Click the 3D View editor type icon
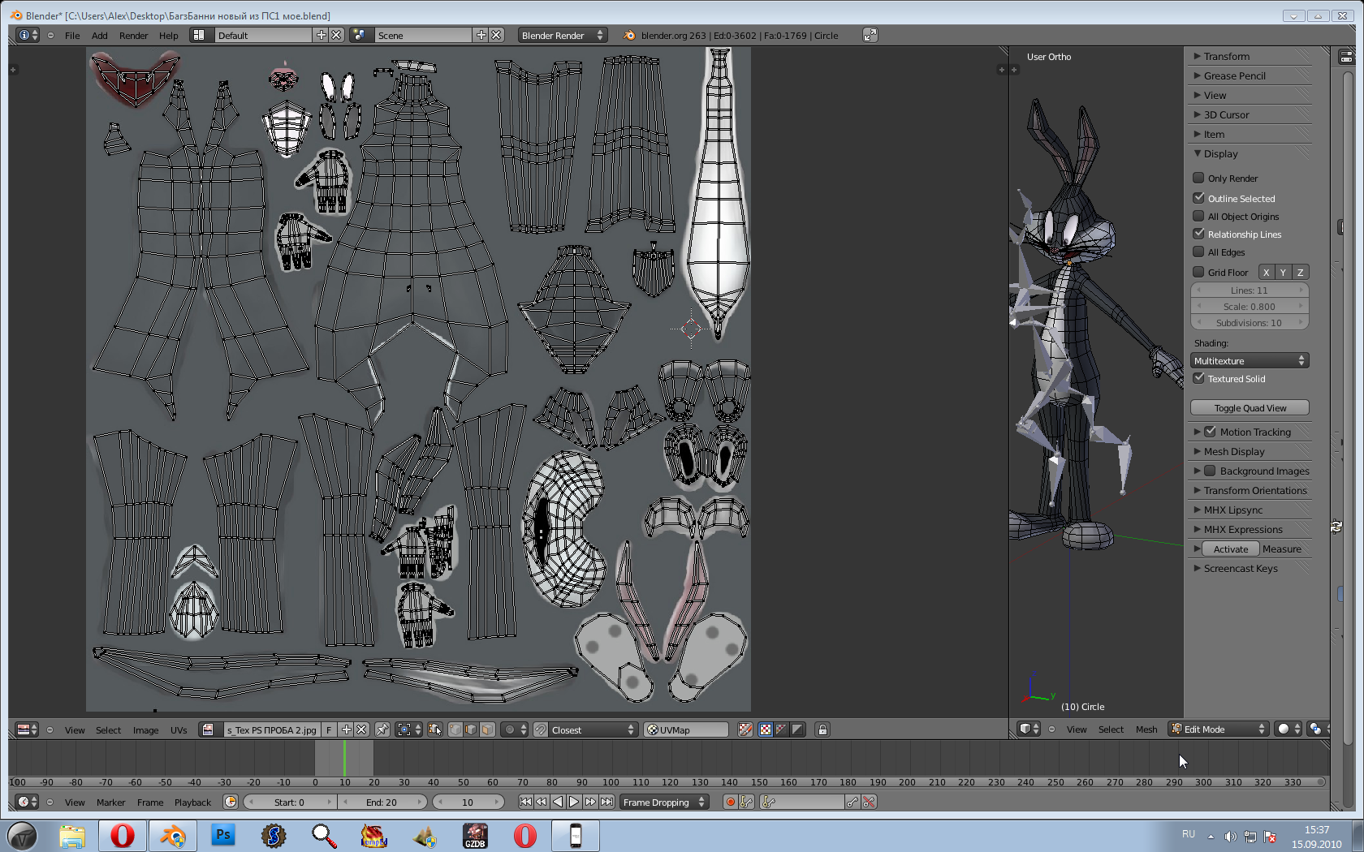Image resolution: width=1364 pixels, height=852 pixels. [x=1029, y=729]
